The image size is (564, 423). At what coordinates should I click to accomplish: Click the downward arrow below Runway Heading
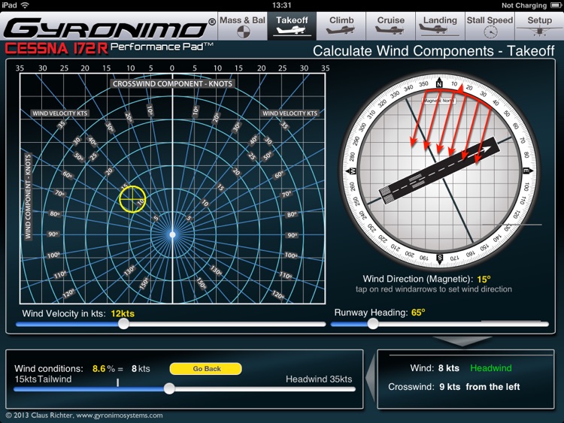click(462, 341)
